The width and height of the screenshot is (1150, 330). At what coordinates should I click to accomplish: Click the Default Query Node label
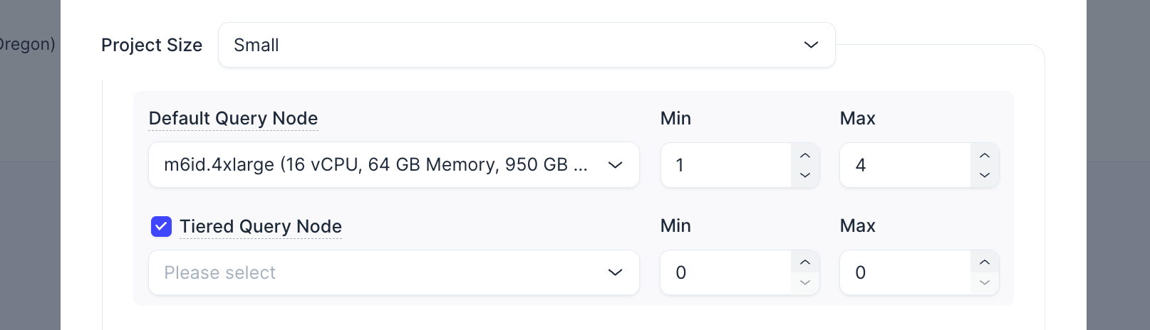pyautogui.click(x=233, y=118)
